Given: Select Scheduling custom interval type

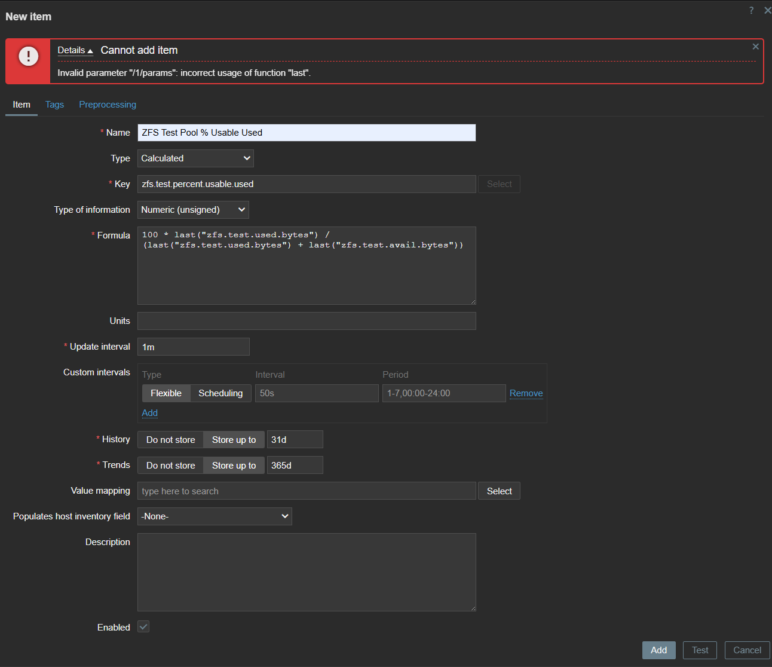Looking at the screenshot, I should (220, 393).
